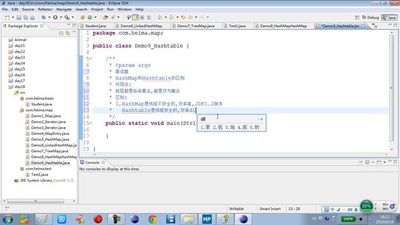Click the New Java Class icon
The width and height of the screenshot is (400, 225).
[90, 17]
